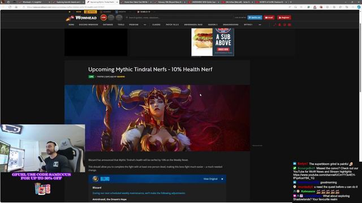This screenshot has height=203, width=362.
Task: Click the red Register button
Action: 284,17
